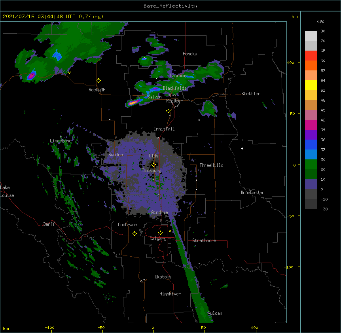Pick the magenta 39–42 dBZ legend color
The width and height of the screenshot is (341, 333).
tap(311, 125)
